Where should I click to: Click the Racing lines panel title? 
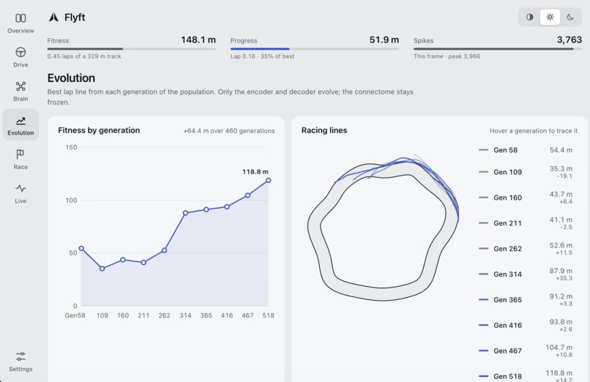pos(324,130)
